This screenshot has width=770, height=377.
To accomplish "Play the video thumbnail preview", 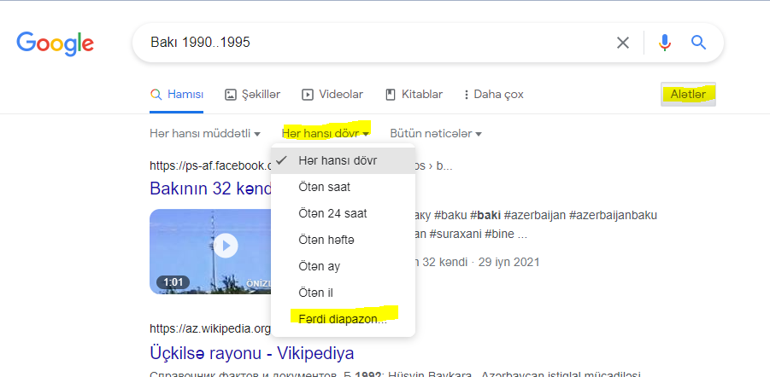I will (x=225, y=247).
